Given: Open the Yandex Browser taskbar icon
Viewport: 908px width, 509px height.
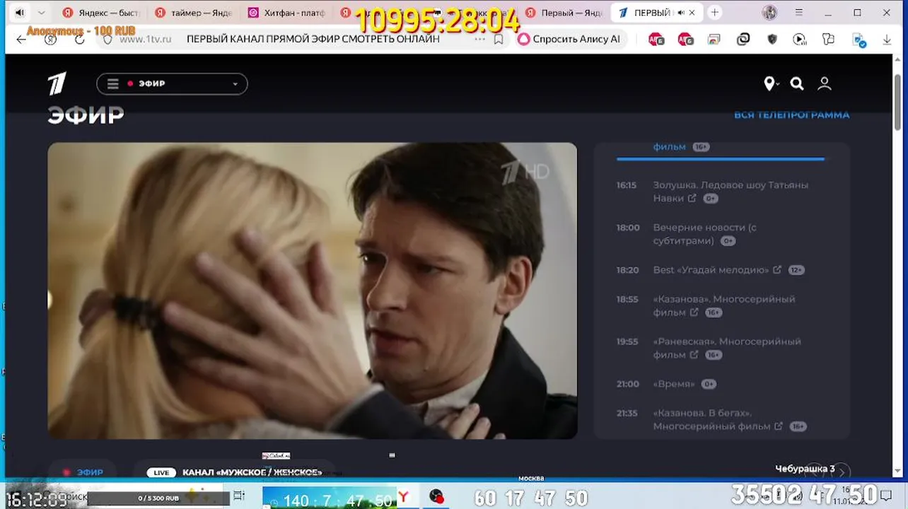Looking at the screenshot, I should (x=404, y=497).
